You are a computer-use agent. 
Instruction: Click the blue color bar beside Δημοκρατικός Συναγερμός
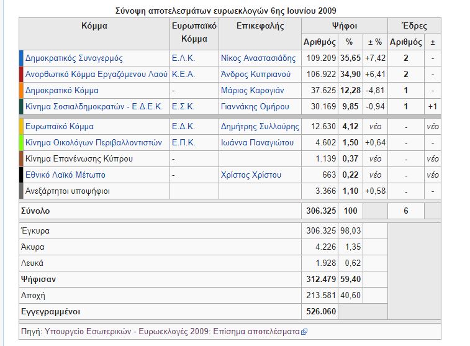(x=22, y=58)
